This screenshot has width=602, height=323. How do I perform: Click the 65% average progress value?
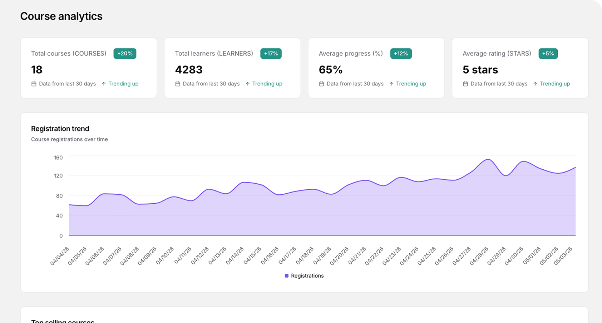click(x=331, y=70)
